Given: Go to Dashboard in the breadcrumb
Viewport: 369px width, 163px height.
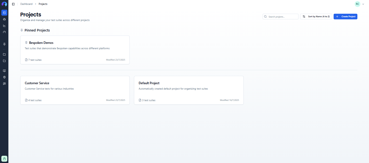Looking at the screenshot, I should pyautogui.click(x=26, y=4).
